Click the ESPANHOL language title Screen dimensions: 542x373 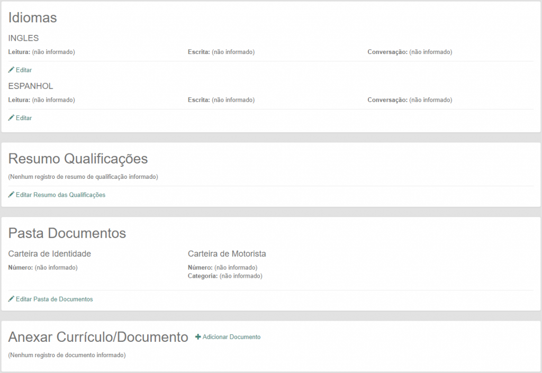point(31,86)
